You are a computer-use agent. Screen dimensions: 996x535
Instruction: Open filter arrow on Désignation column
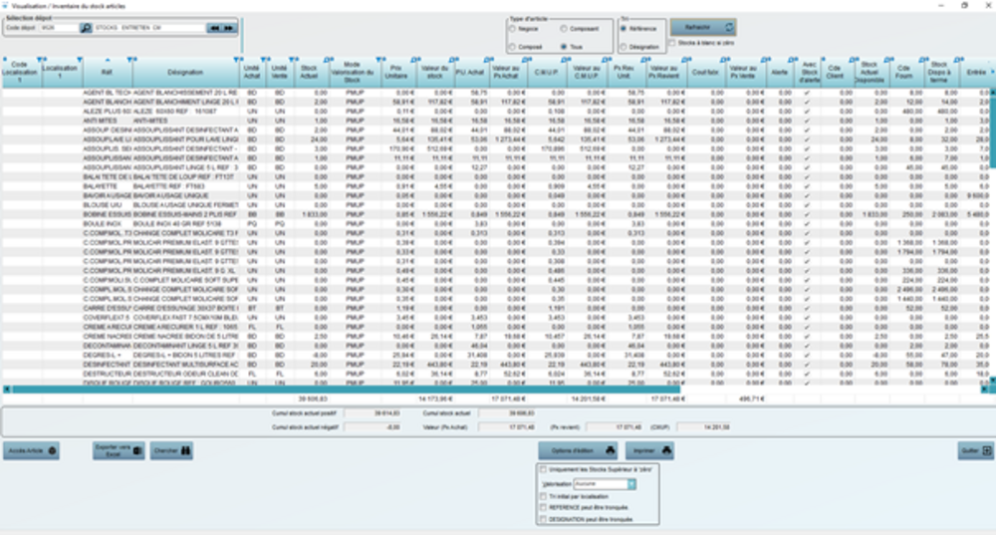(236, 61)
